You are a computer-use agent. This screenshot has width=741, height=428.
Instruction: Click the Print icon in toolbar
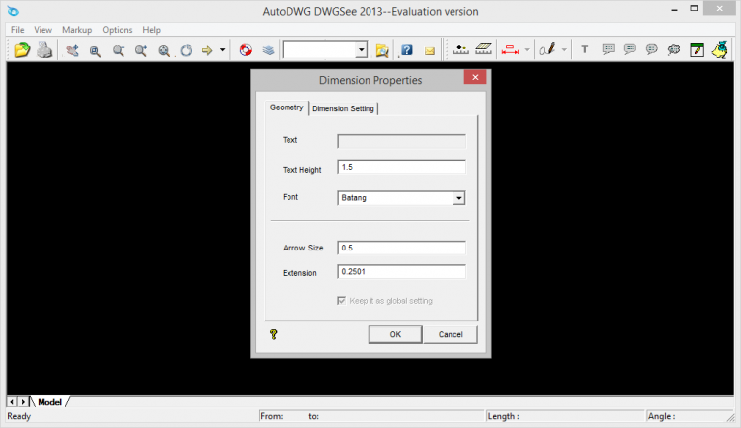44,50
